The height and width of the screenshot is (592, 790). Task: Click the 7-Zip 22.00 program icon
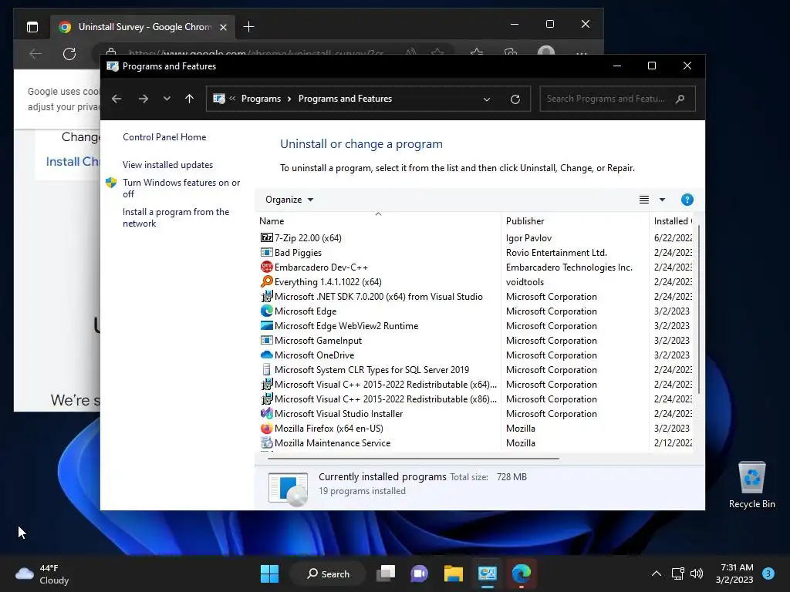coord(266,237)
